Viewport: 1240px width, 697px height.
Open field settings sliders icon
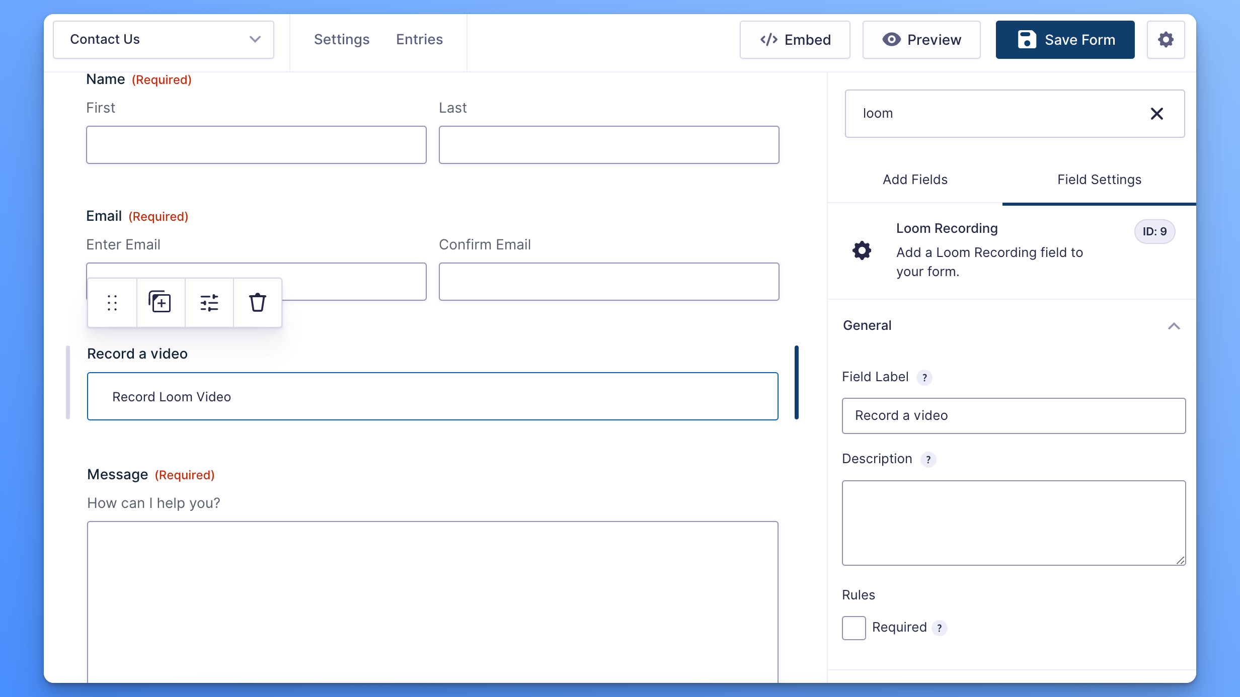click(x=209, y=303)
